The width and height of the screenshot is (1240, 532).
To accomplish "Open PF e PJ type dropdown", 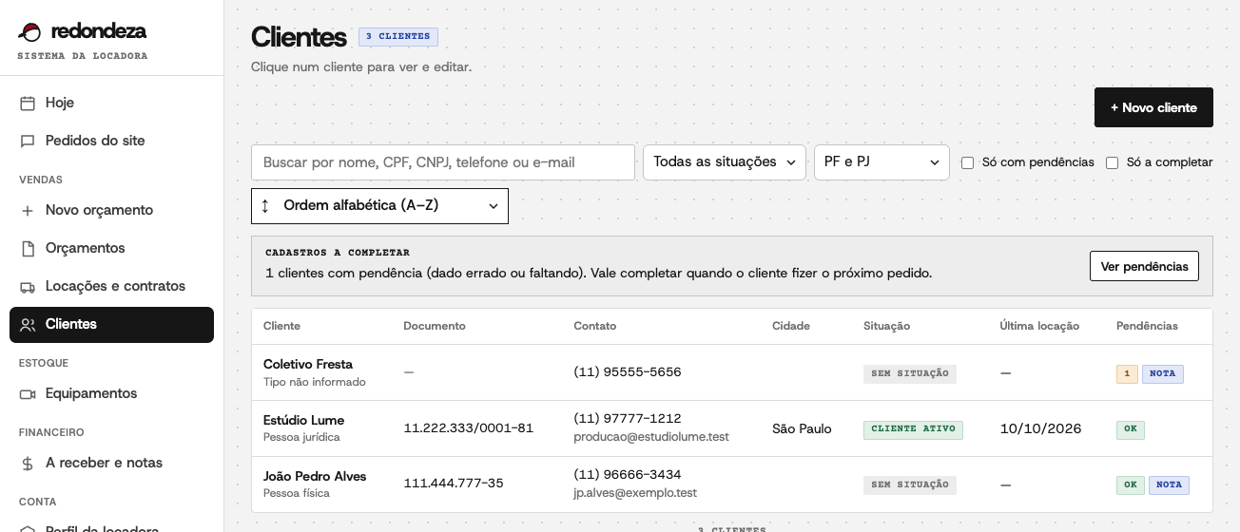I will coord(882,162).
